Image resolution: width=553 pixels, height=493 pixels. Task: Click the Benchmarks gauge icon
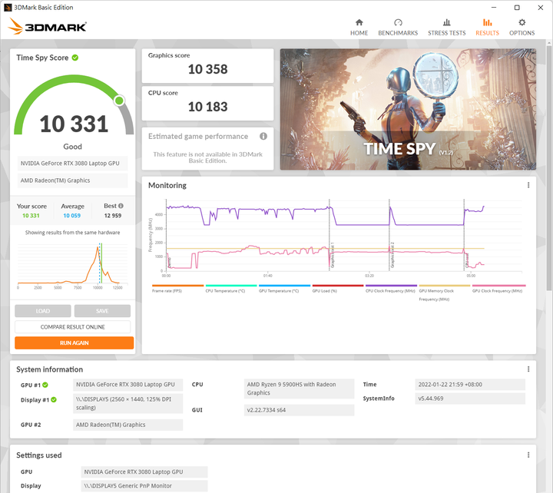point(398,22)
